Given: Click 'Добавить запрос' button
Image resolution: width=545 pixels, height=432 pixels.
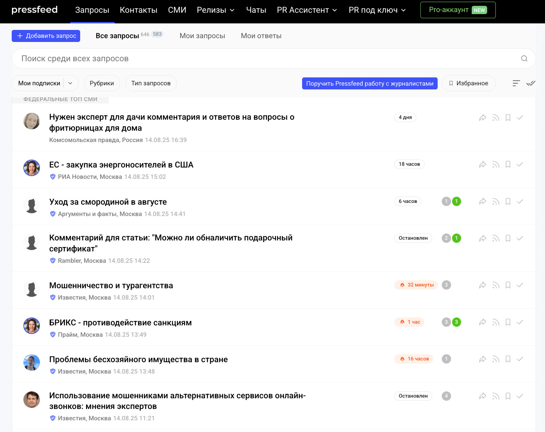Looking at the screenshot, I should (x=46, y=36).
